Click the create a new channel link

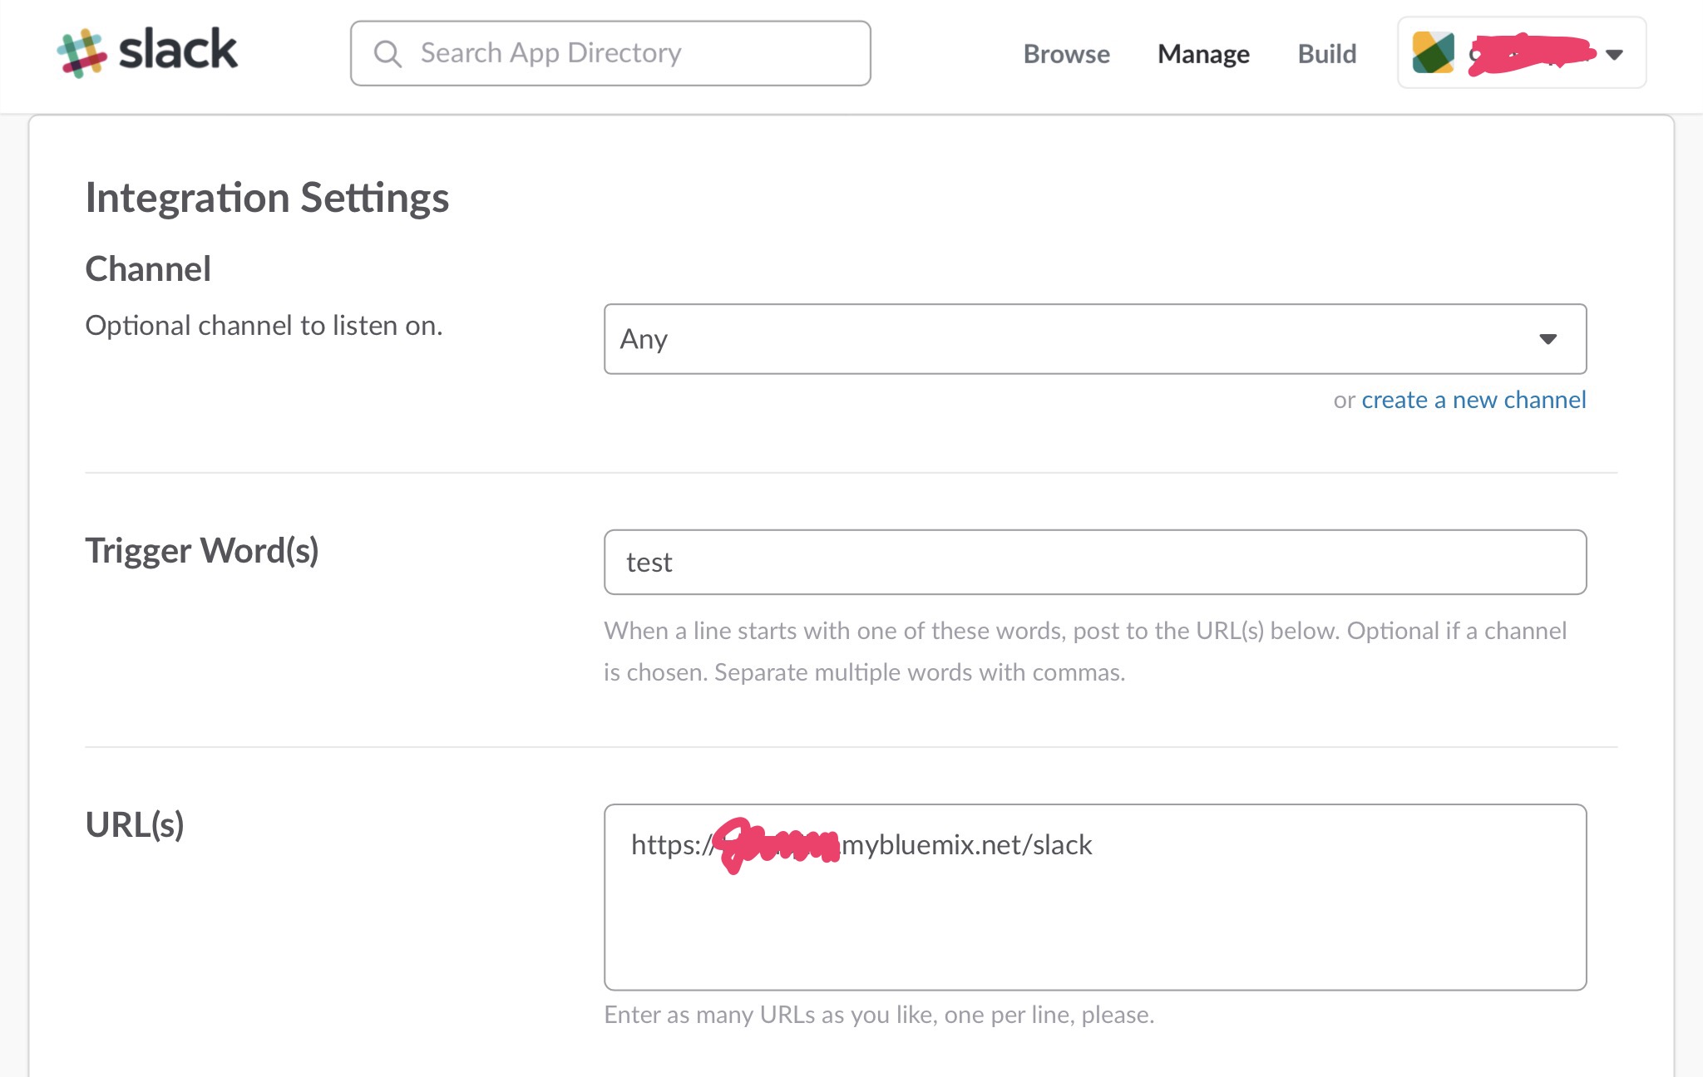click(1473, 400)
